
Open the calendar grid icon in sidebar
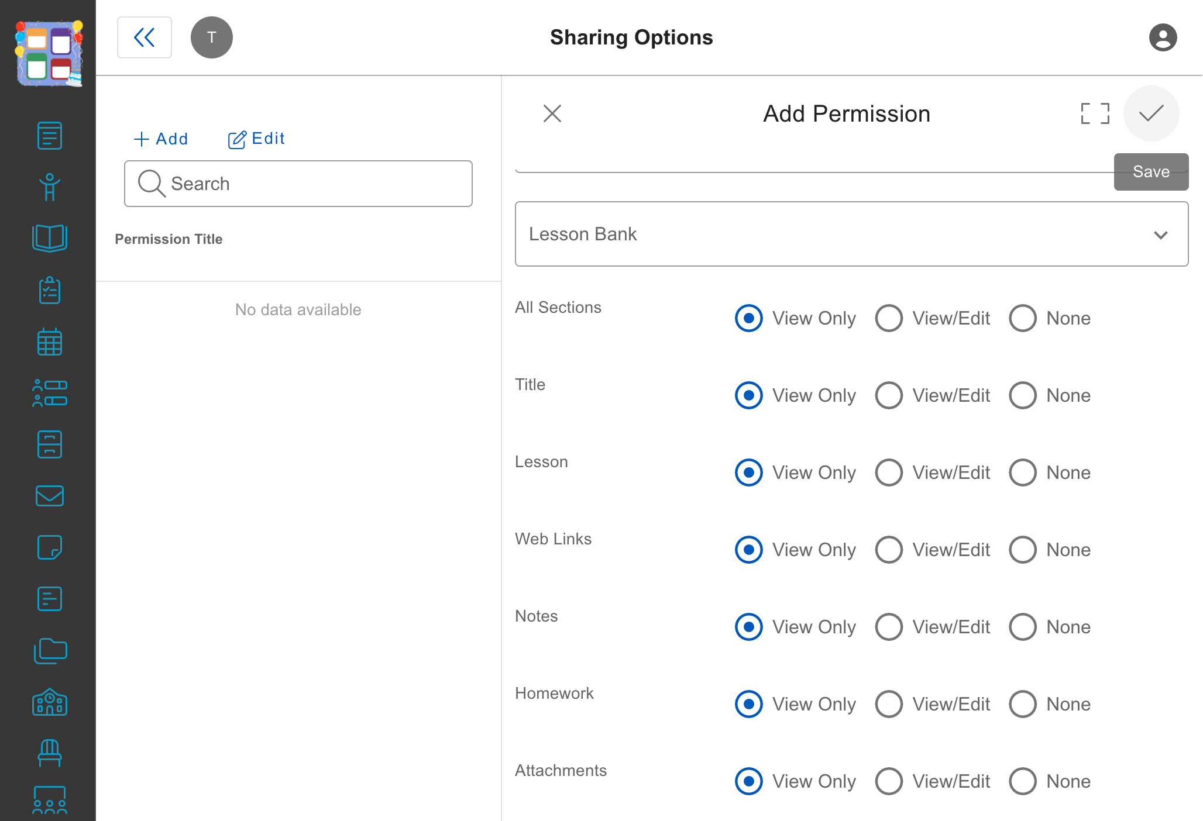50,341
